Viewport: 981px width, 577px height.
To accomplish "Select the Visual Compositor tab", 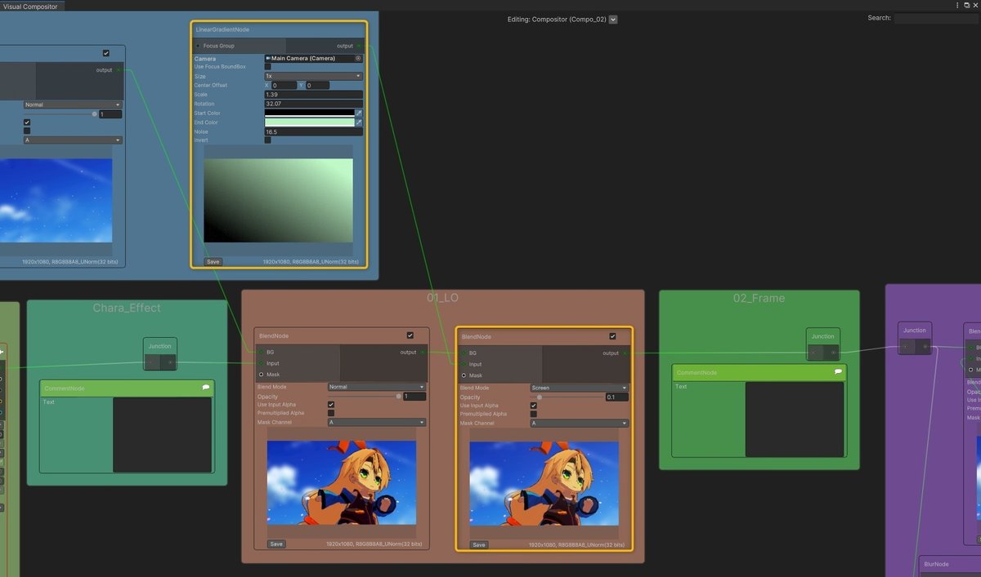I will (31, 6).
